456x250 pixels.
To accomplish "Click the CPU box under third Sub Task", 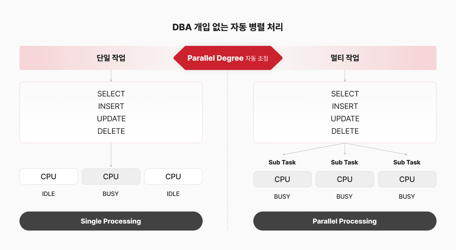I will (x=407, y=179).
